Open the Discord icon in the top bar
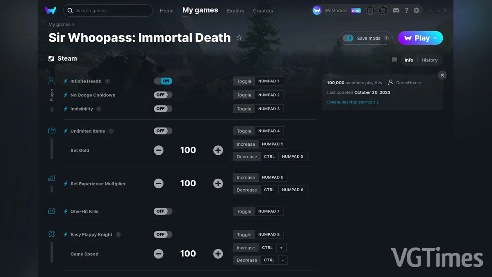This screenshot has width=492, height=277. pyautogui.click(x=396, y=10)
